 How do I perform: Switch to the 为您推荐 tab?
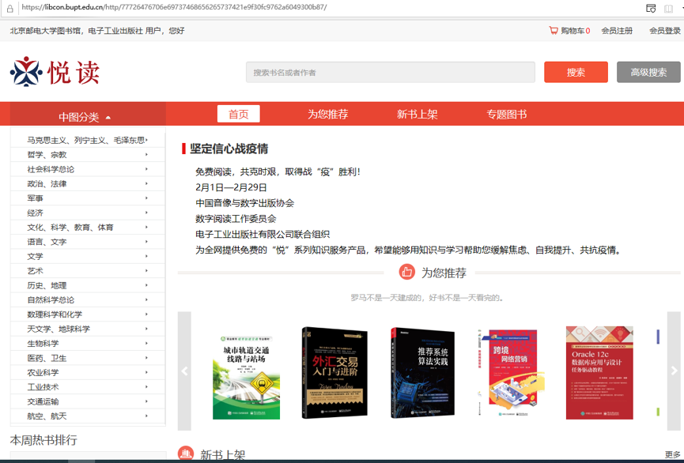pyautogui.click(x=327, y=115)
